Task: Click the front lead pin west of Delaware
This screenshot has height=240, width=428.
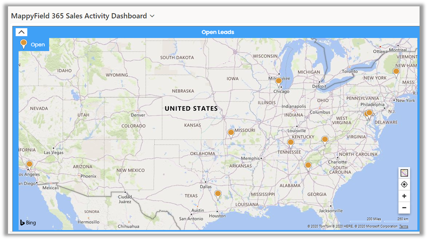Action: click(x=369, y=113)
